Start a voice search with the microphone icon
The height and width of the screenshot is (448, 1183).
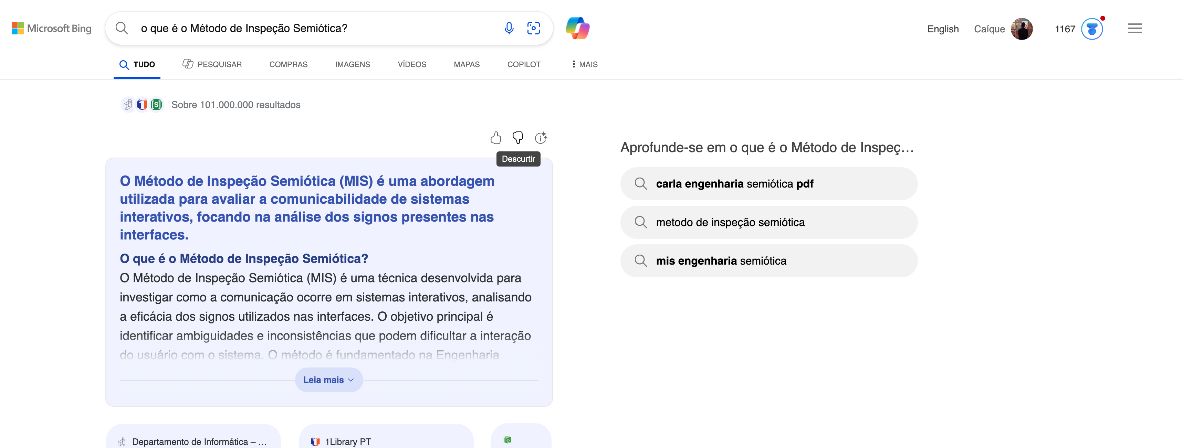(x=509, y=28)
